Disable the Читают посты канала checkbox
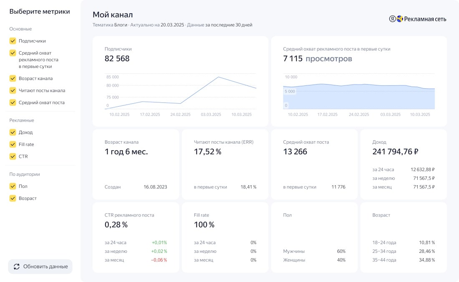This screenshot has width=459, height=282. [x=13, y=90]
